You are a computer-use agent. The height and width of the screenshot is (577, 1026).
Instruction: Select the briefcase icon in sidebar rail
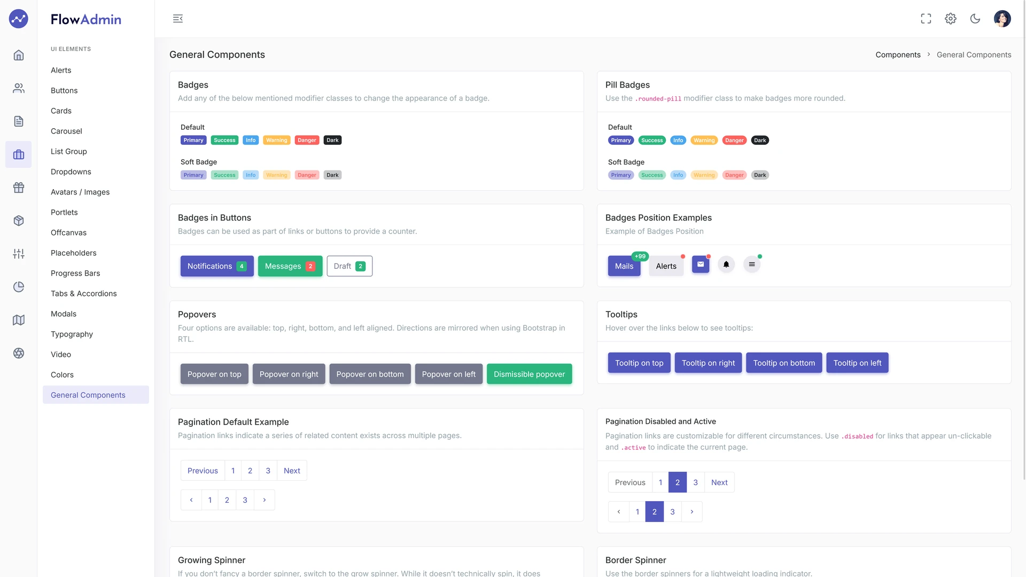pos(19,154)
